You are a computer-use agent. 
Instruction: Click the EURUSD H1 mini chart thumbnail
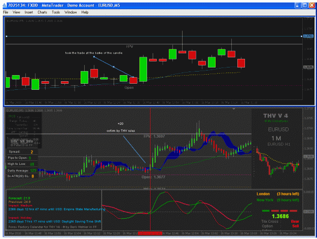point(277,162)
